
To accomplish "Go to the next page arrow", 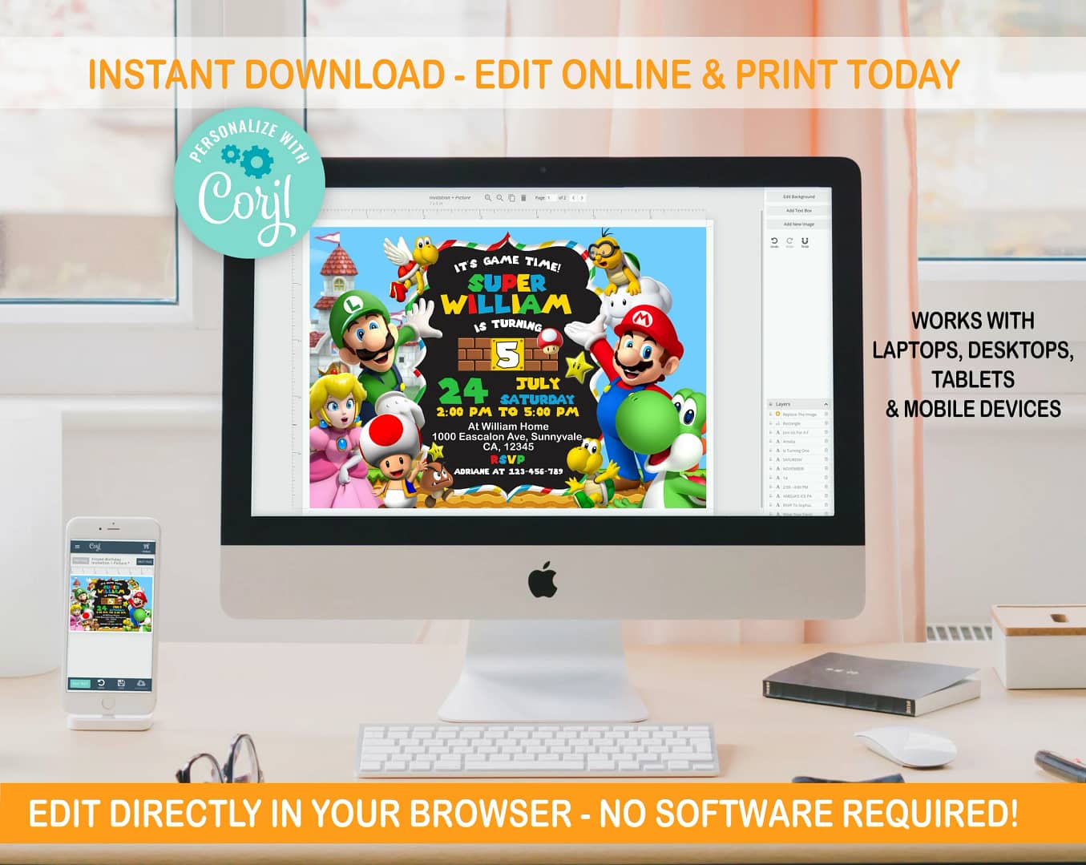I will tap(582, 197).
